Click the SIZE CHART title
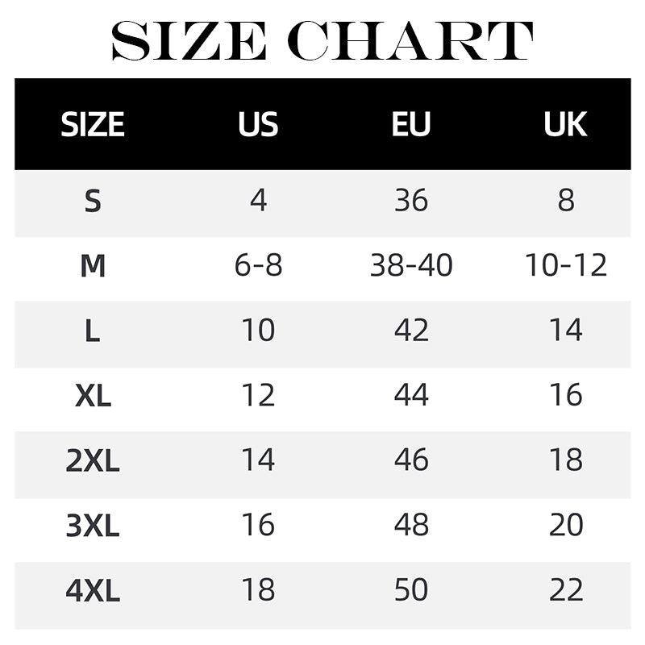Screen dimensions: 645x645 [x=322, y=40]
